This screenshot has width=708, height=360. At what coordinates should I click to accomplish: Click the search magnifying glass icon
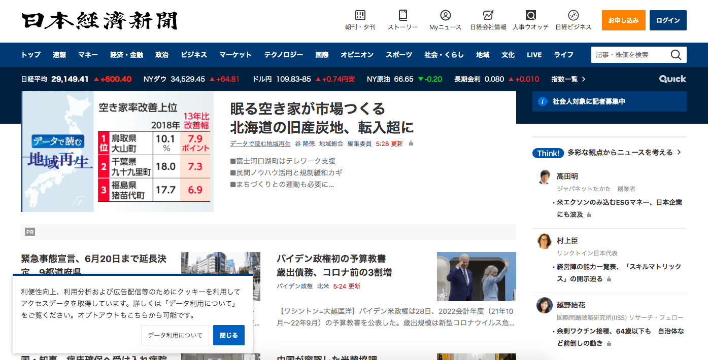click(676, 54)
